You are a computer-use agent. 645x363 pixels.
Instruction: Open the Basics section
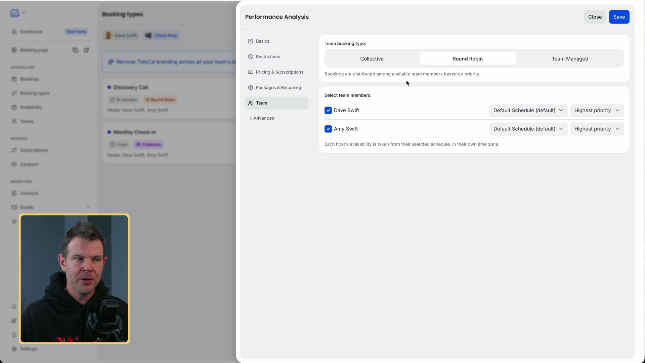click(x=276, y=41)
